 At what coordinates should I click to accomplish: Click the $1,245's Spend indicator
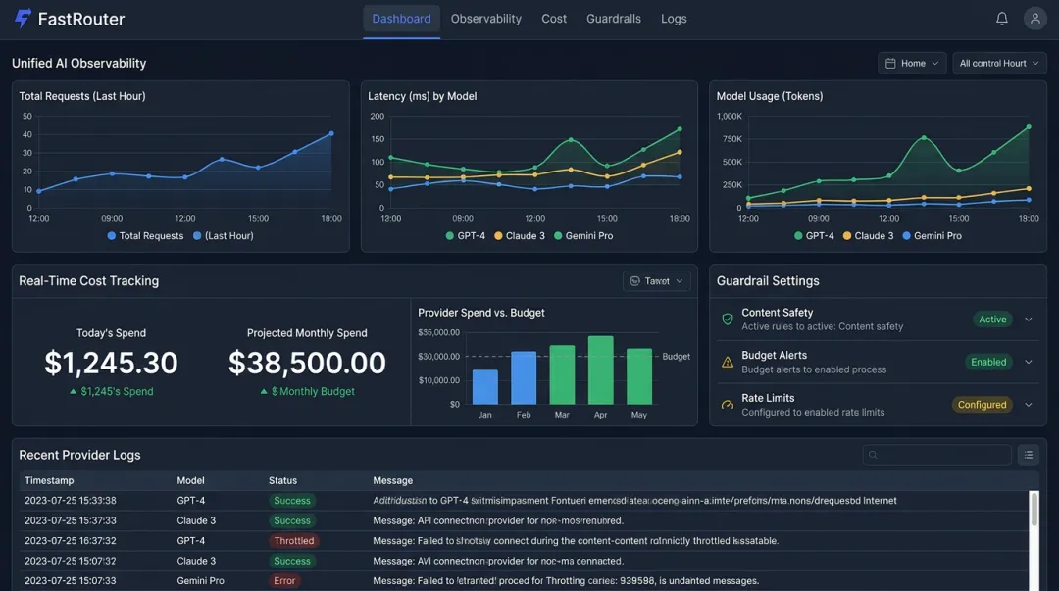click(x=112, y=391)
